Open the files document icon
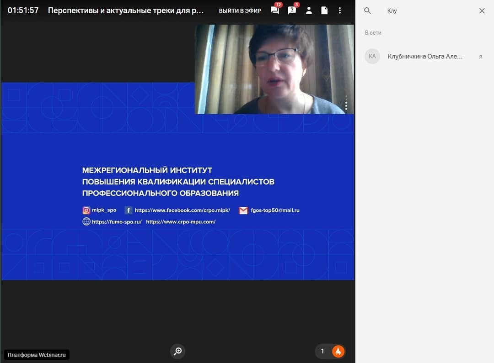This screenshot has height=363, width=494. (x=324, y=11)
